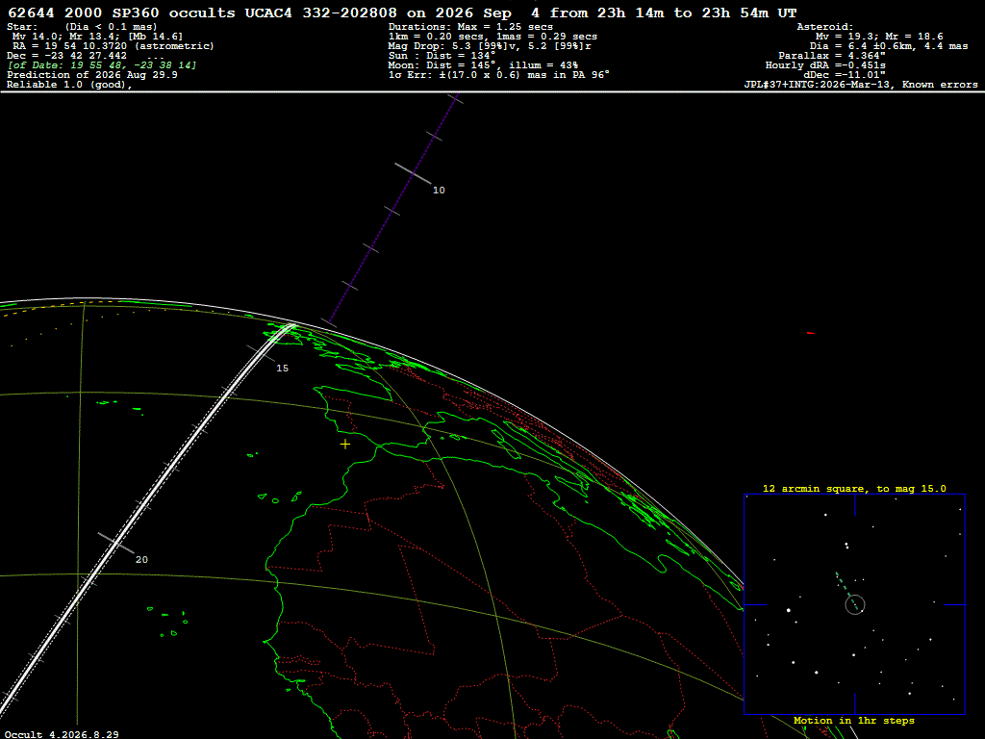Click the path time tick labeled 20

click(x=116, y=543)
